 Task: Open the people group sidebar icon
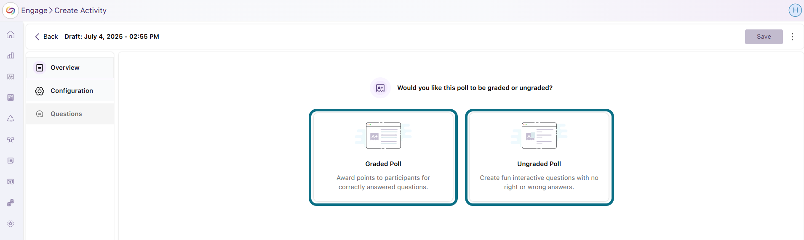(x=11, y=140)
